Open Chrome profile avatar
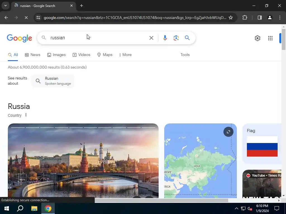286x214 pixels. pos(270,18)
